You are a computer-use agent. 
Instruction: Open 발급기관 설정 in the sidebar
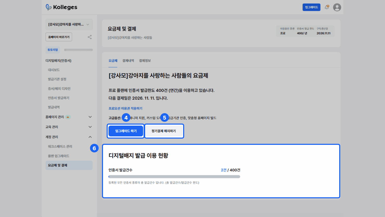(x=57, y=79)
